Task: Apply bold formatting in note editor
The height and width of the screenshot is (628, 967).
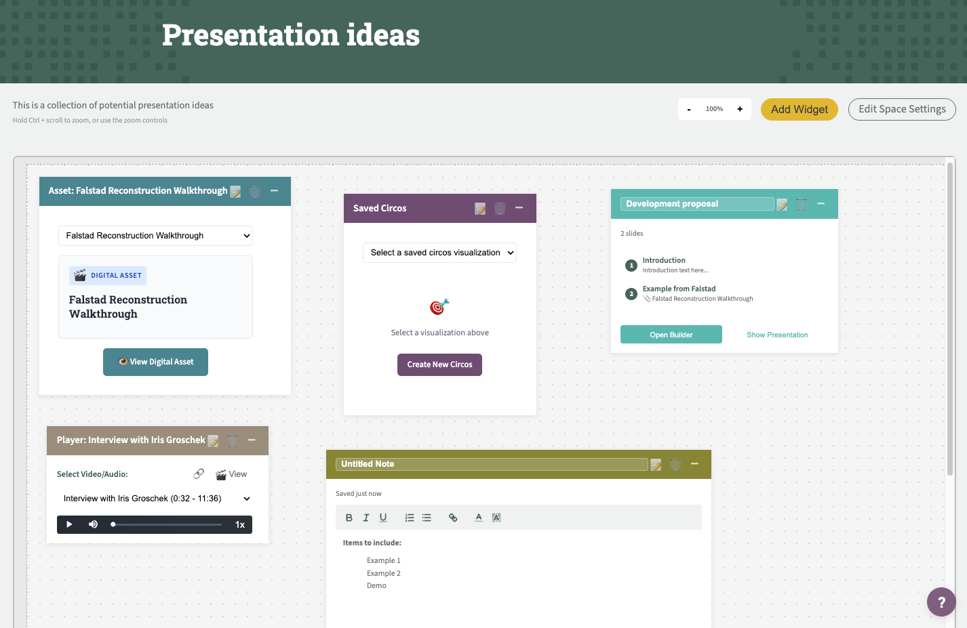Action: click(x=349, y=518)
